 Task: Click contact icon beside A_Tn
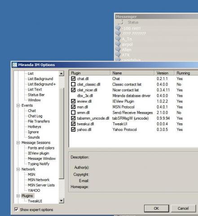[118, 39]
